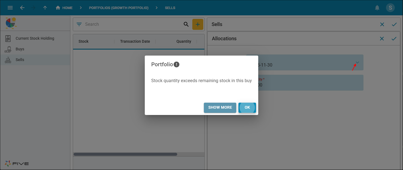Navigate to HOME breadcrumb
Image resolution: width=403 pixels, height=170 pixels.
64,8
